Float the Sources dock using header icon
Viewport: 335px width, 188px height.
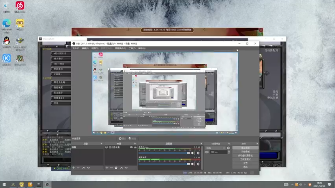coord(135,144)
